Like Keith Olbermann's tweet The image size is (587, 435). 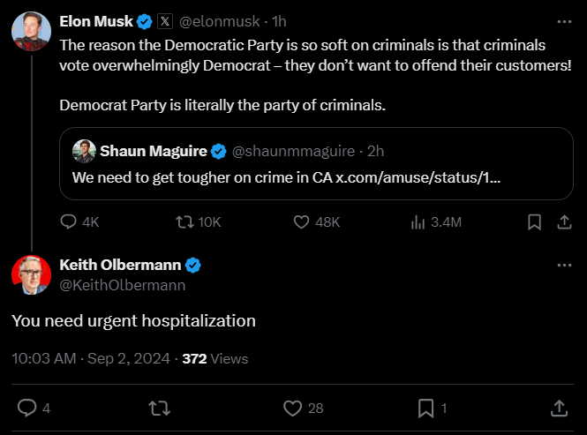point(293,408)
